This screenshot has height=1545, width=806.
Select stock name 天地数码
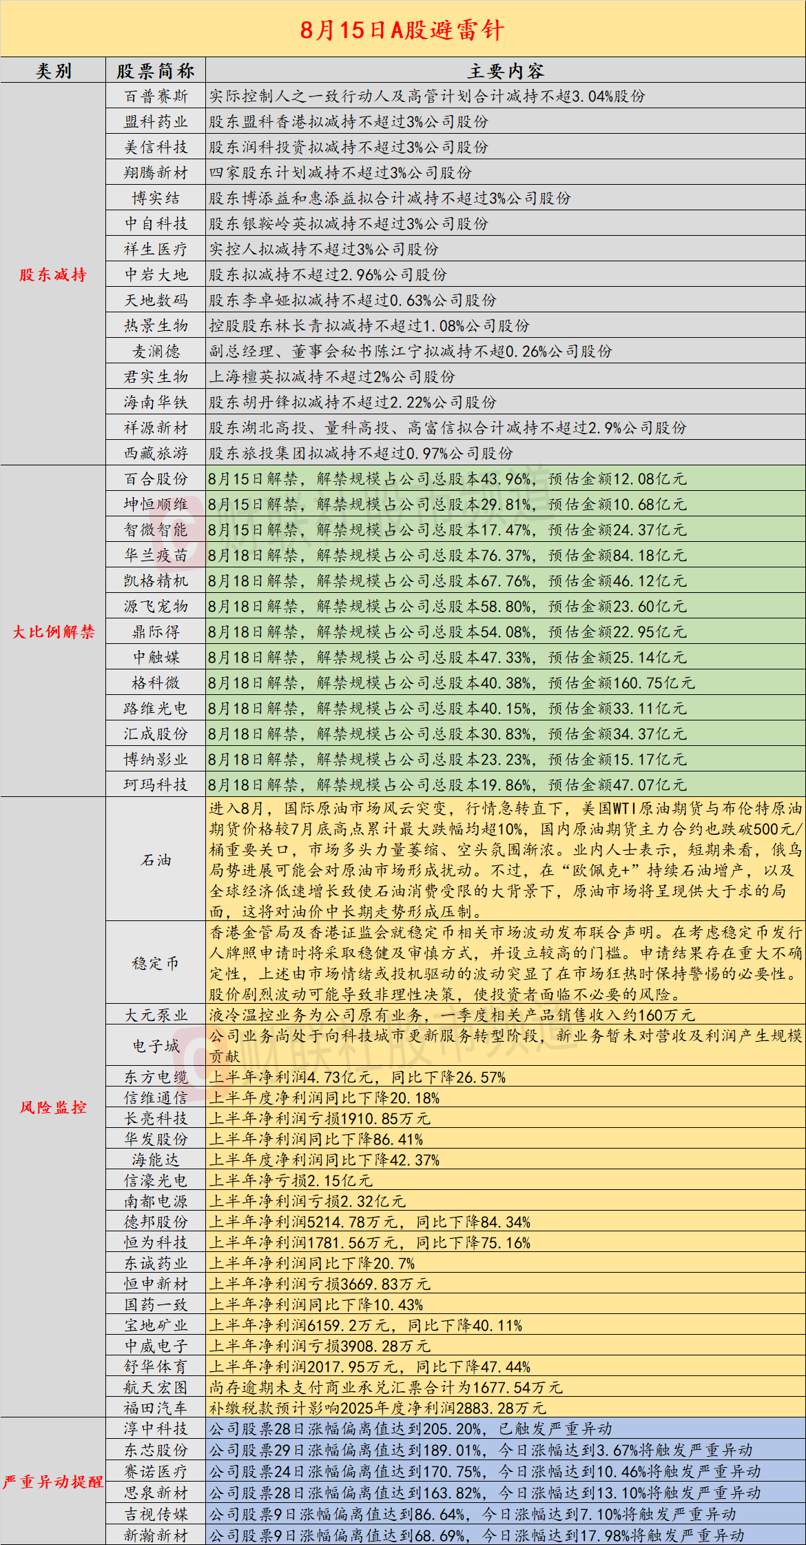coord(156,300)
